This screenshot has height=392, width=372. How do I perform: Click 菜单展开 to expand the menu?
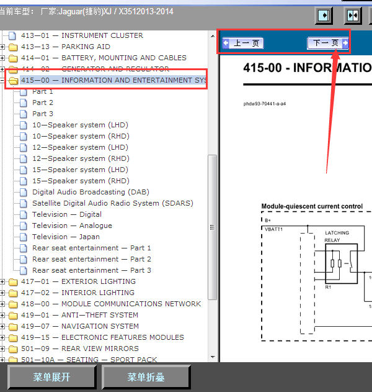point(52,377)
